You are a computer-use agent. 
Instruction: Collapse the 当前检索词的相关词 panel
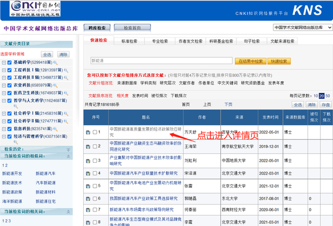tap(68, 212)
